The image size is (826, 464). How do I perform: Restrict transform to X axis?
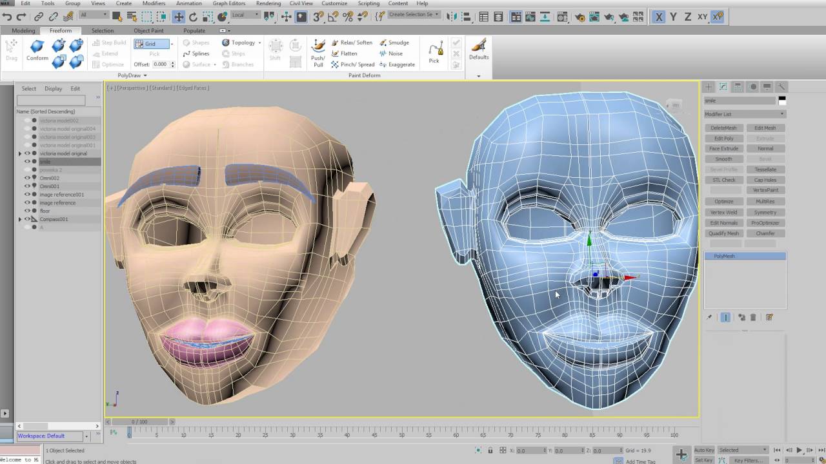(659, 17)
